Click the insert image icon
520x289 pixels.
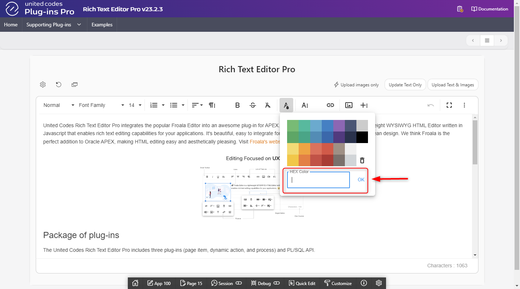(349, 105)
